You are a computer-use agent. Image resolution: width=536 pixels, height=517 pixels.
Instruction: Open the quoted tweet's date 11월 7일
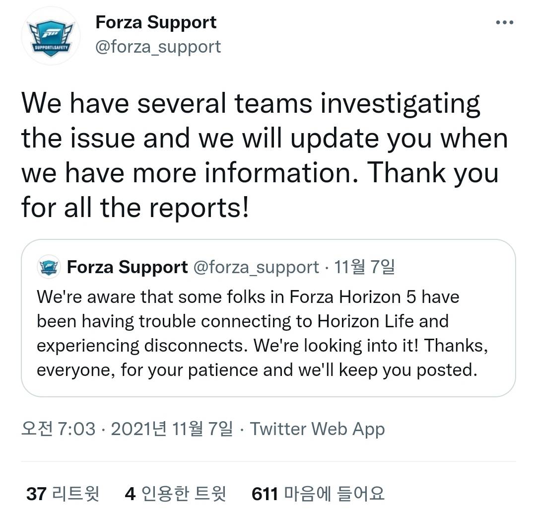click(364, 267)
